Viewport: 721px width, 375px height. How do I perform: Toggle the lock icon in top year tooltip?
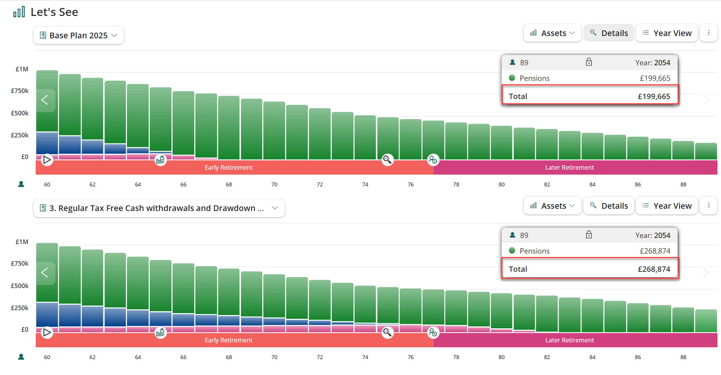pos(589,62)
